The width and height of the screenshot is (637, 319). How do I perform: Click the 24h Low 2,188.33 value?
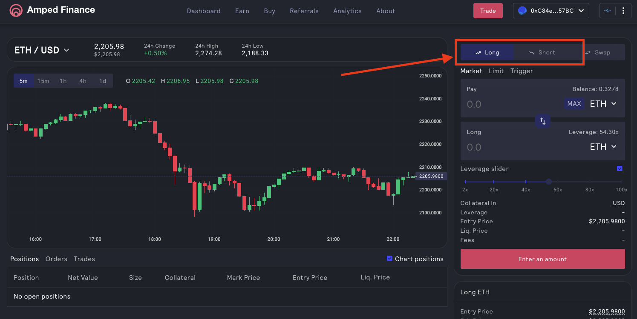click(x=255, y=53)
